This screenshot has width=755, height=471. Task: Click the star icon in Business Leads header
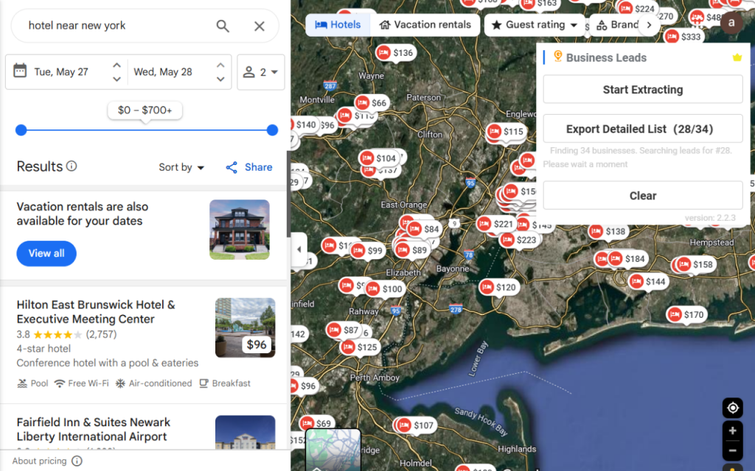pos(737,57)
